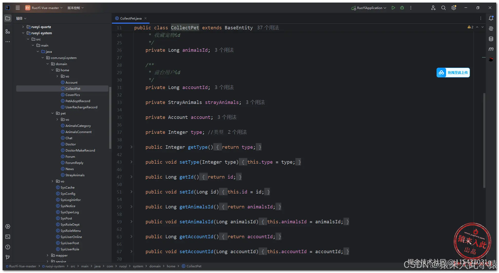Image resolution: width=499 pixels, height=273 pixels.
Task: Click domain in breadcrumb bar
Action: pos(155,266)
